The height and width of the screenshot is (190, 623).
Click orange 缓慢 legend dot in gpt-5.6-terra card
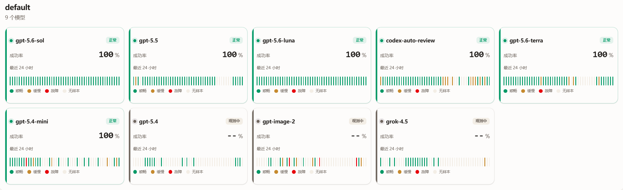coord(523,91)
